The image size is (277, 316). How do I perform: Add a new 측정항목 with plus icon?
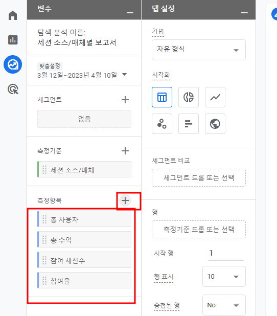125,200
